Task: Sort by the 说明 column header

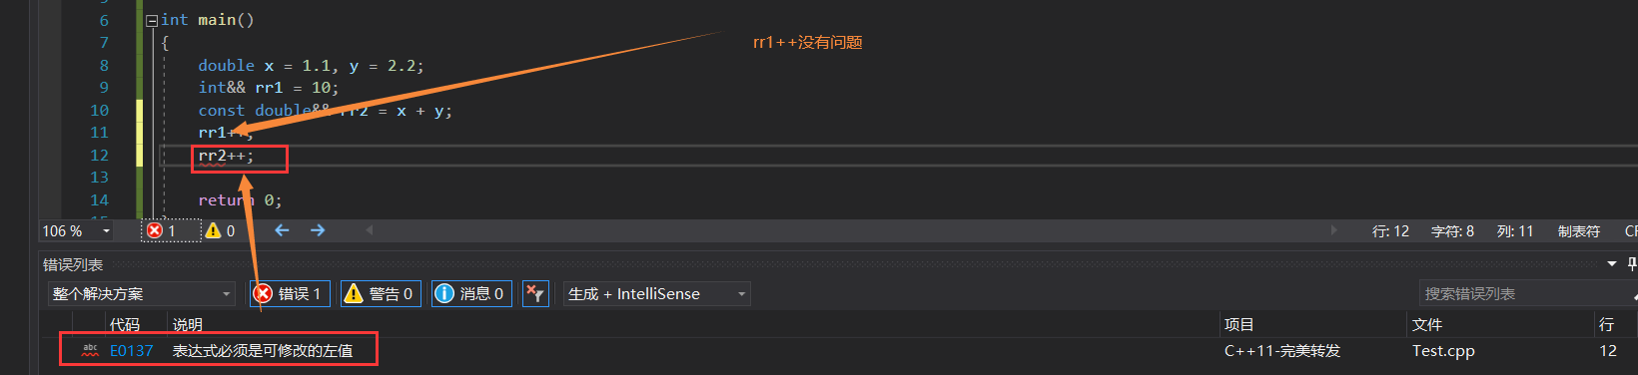Action: coord(188,324)
